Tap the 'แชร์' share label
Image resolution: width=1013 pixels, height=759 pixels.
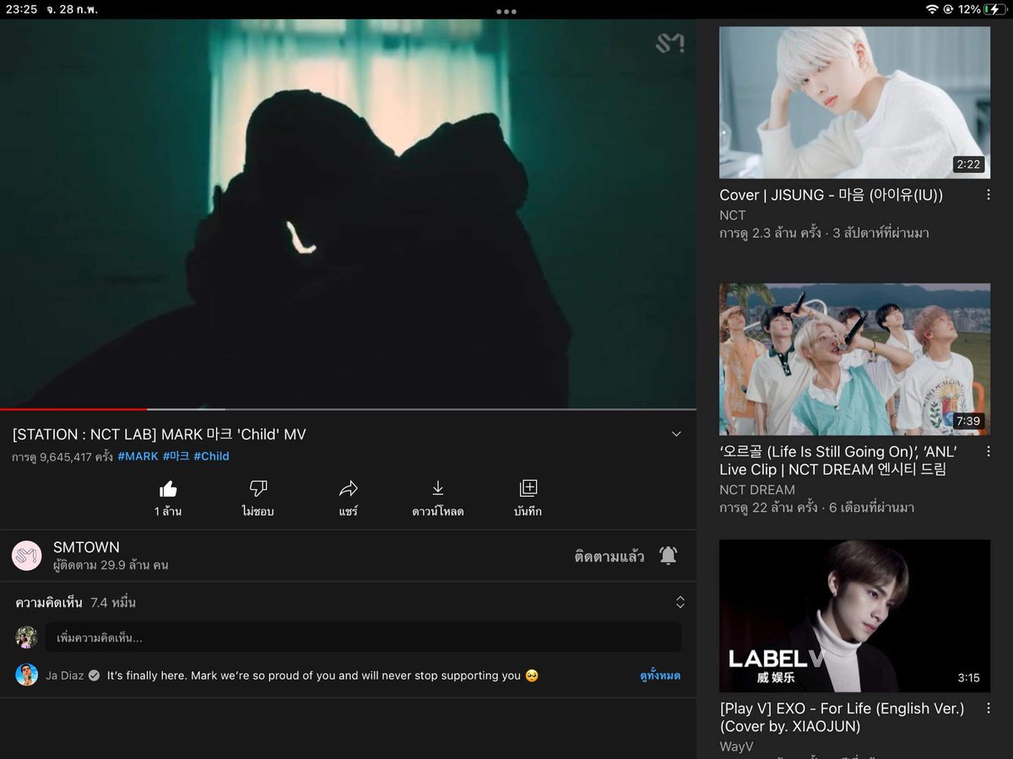(x=349, y=511)
